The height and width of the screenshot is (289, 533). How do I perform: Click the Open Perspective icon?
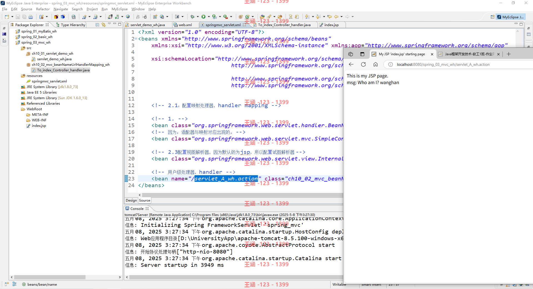tap(492, 17)
